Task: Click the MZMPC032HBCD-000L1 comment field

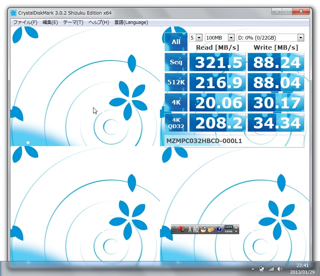Action: [x=234, y=141]
